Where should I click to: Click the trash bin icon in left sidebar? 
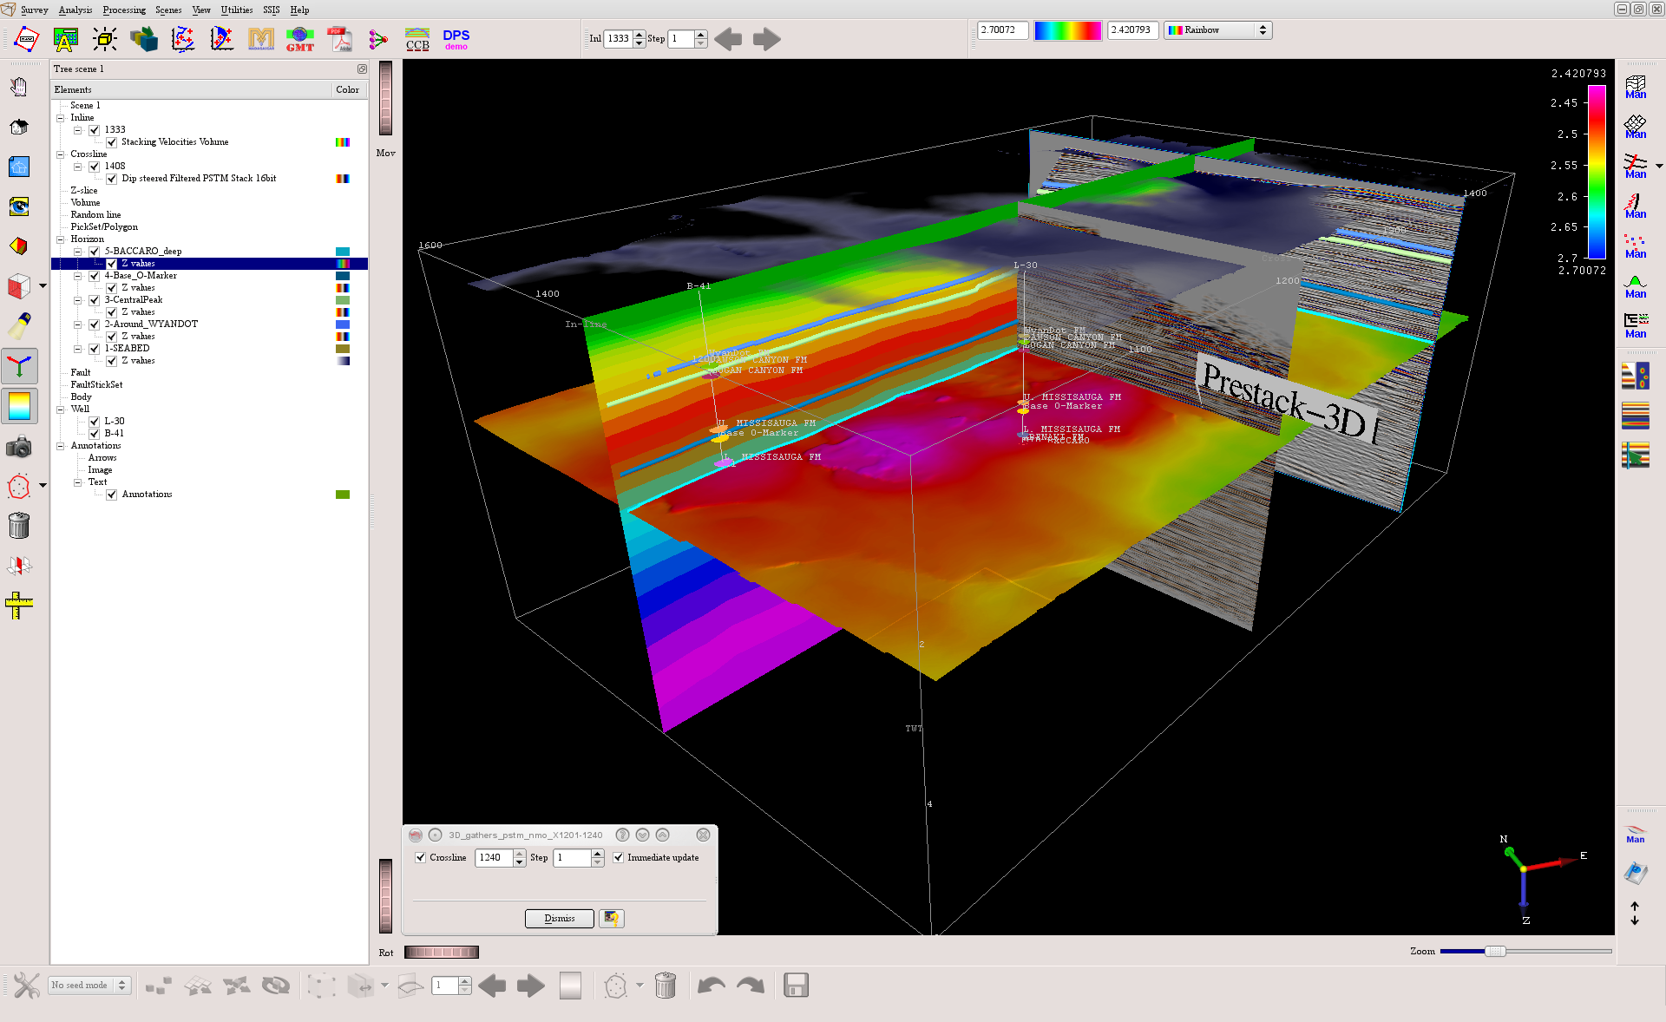19,526
